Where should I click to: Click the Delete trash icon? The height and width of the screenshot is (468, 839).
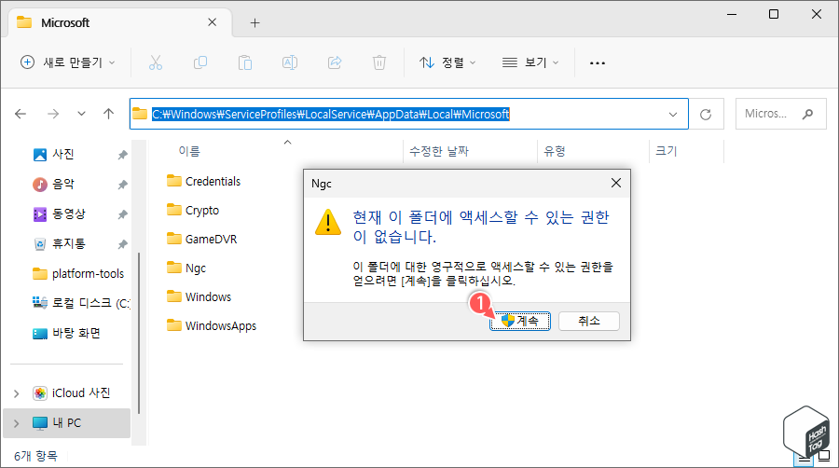point(378,62)
